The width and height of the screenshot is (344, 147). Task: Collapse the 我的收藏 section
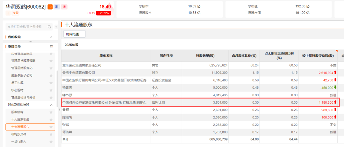[x=51, y=37]
